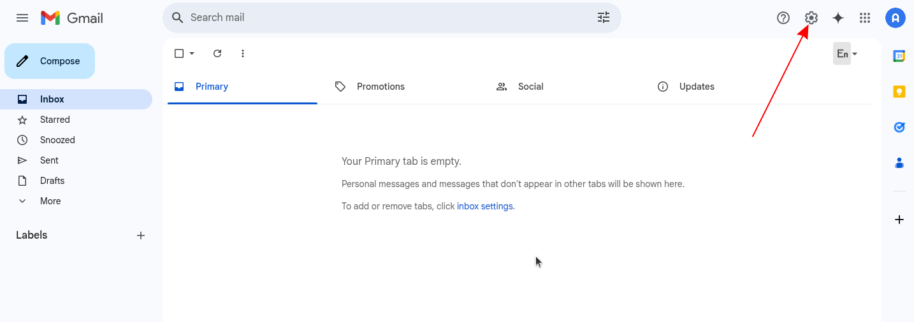Viewport: 914px width, 322px height.
Task: Open the Support help icon
Action: click(783, 18)
